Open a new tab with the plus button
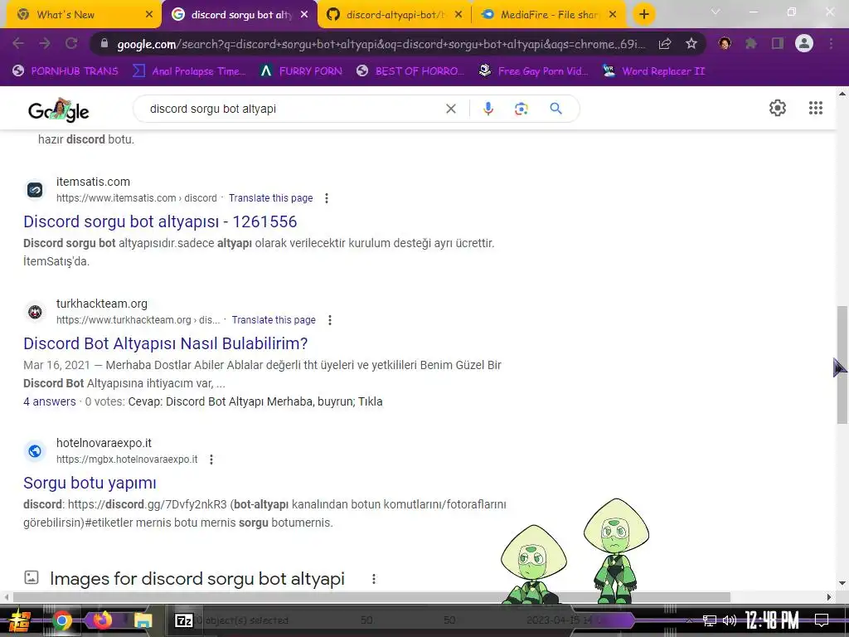Image resolution: width=849 pixels, height=637 pixels. click(x=643, y=15)
